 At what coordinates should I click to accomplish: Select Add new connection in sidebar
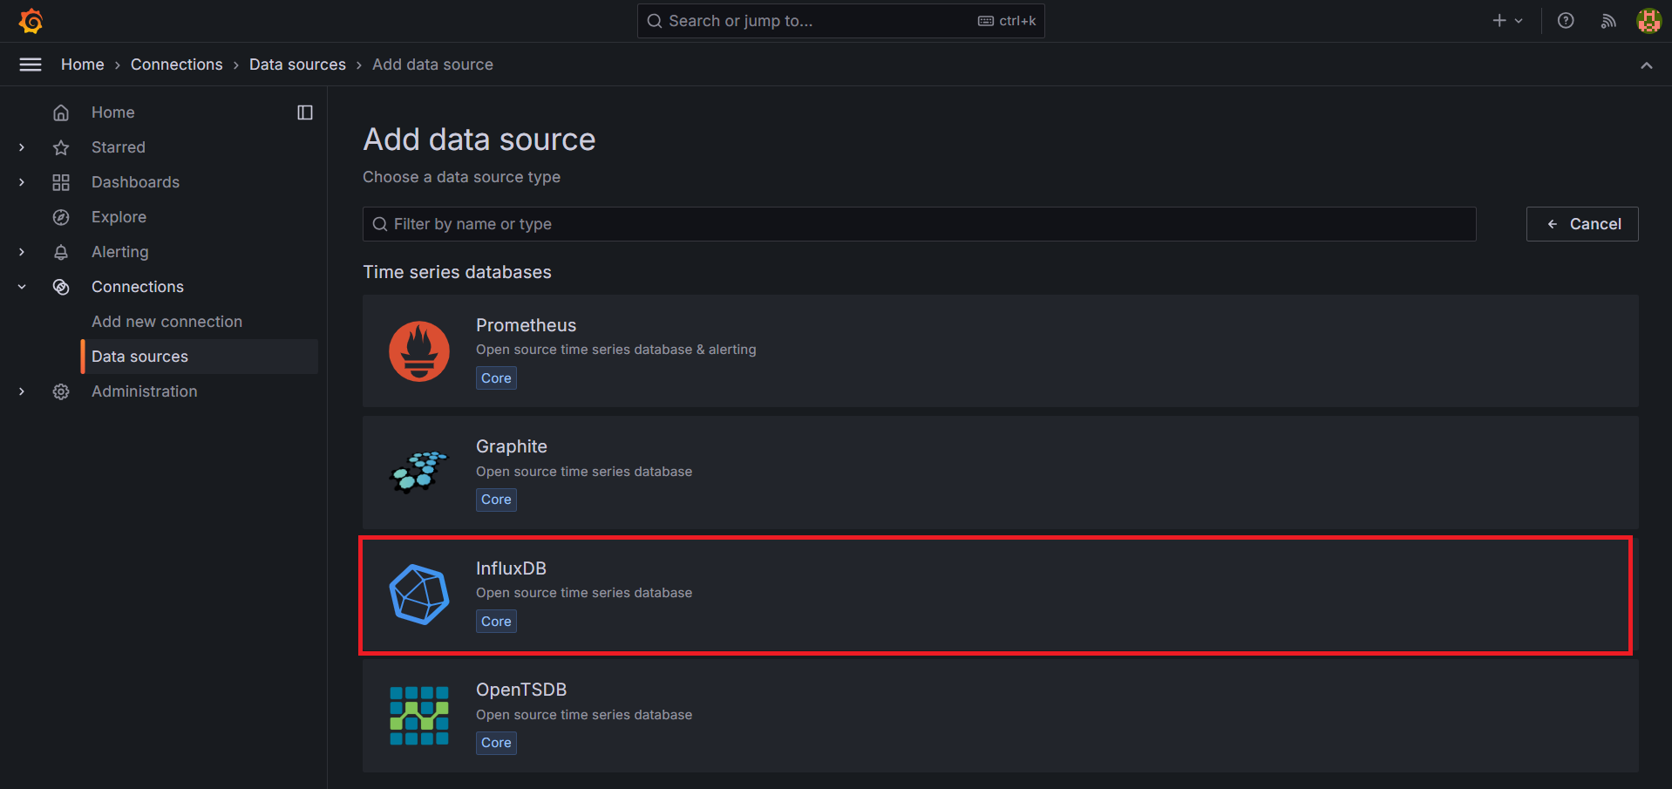click(167, 321)
